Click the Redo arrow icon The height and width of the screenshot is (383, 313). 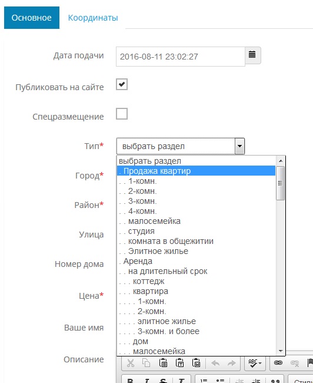(x=232, y=363)
